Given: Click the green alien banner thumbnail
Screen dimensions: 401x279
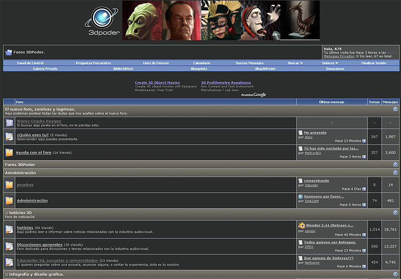Looking at the screenshot, I should pyautogui.click(x=142, y=20).
